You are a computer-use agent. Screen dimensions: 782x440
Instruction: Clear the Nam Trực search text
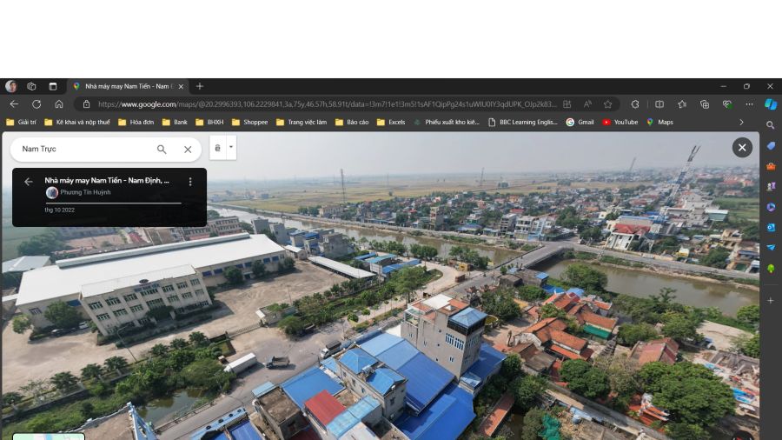click(188, 150)
